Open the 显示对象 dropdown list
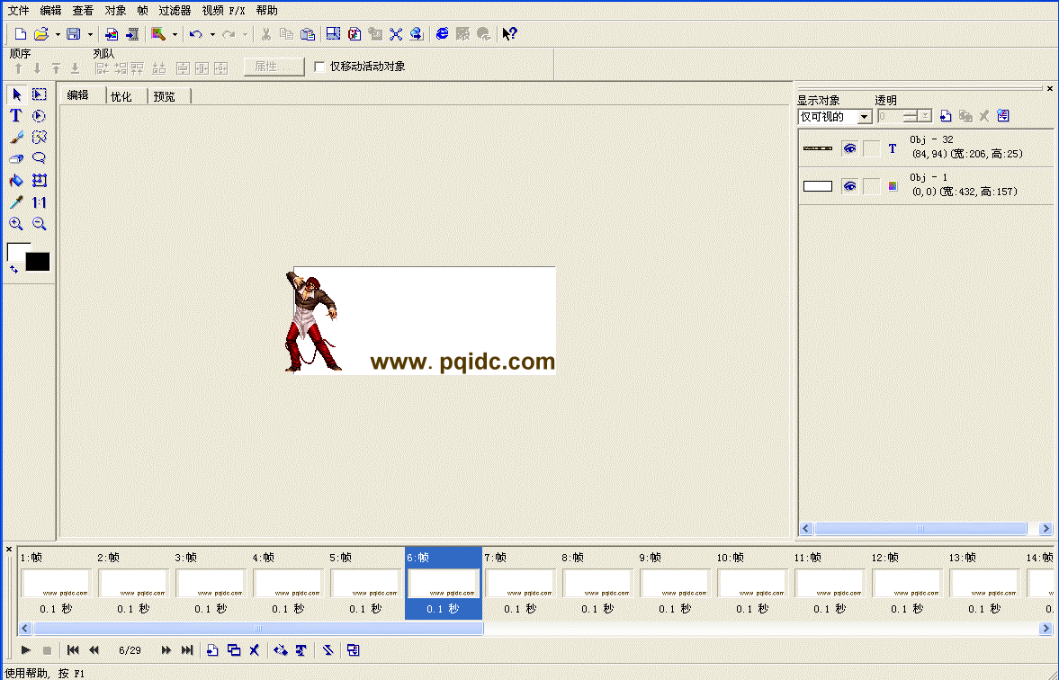Image resolution: width=1059 pixels, height=680 pixels. 864,117
